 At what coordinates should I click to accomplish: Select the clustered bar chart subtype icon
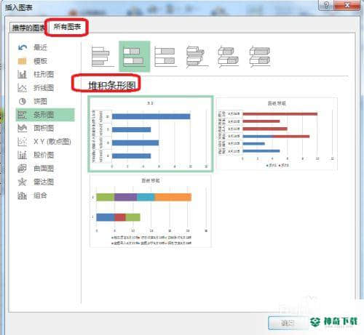coord(103,57)
